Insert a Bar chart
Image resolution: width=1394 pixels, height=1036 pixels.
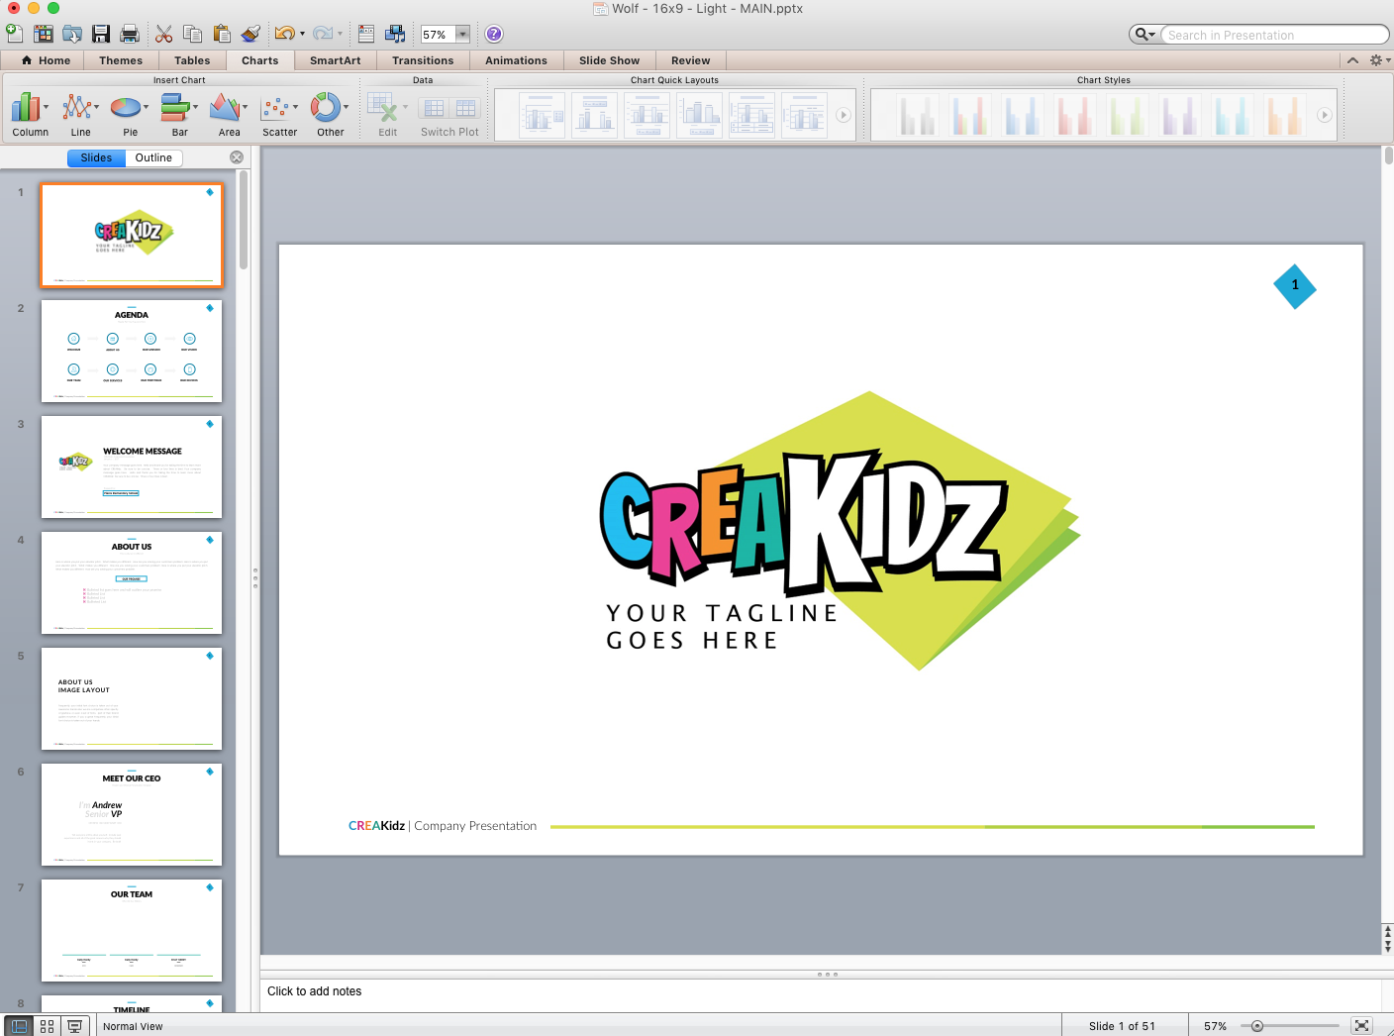(180, 114)
